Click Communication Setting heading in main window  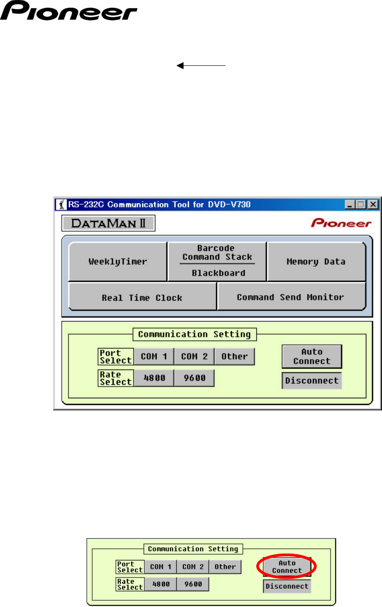[x=195, y=334]
